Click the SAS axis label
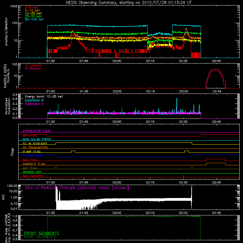The image size is (243, 243). 3,197
